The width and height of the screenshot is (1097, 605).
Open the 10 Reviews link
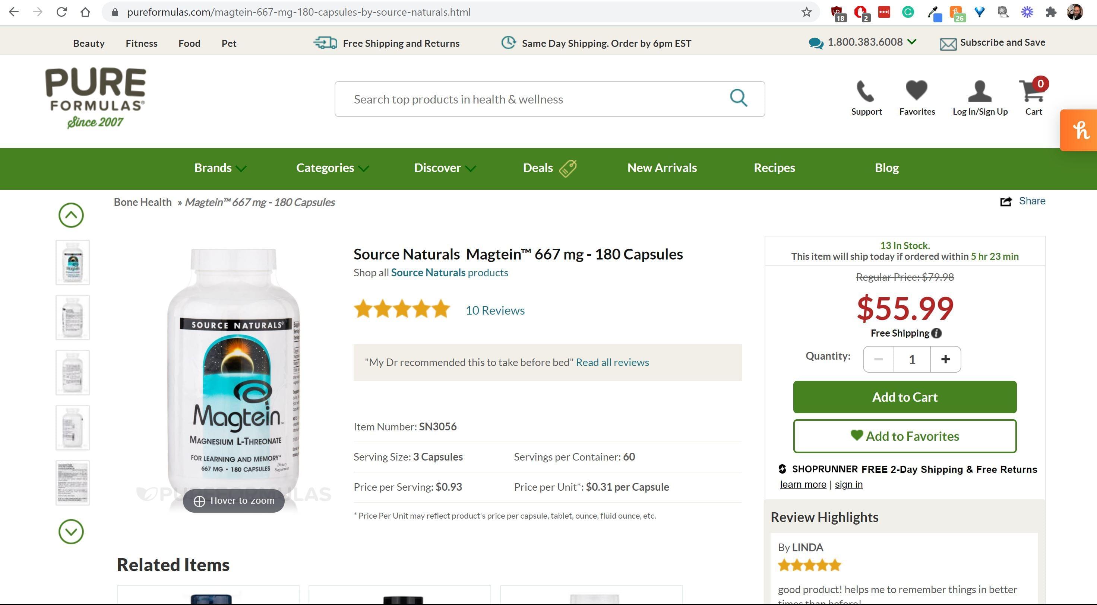pos(495,310)
